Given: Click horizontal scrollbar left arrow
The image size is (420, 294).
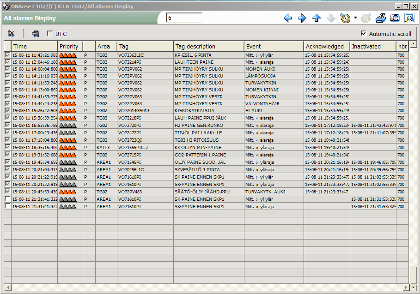Looking at the screenshot, I should point(7,288).
